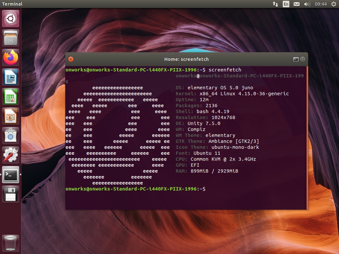339x254 pixels.
Task: Click the typed 'screenfetch' command text
Action: 225,70
